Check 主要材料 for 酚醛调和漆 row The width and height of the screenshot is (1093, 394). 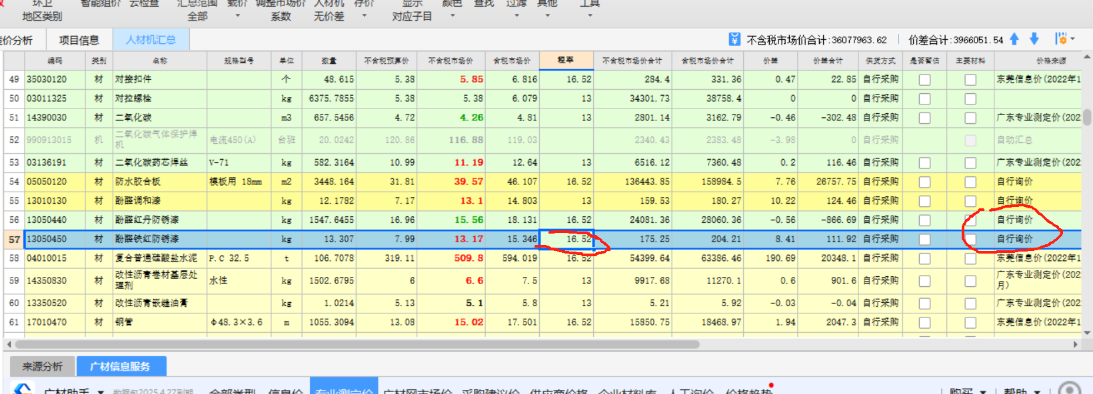[x=970, y=201]
